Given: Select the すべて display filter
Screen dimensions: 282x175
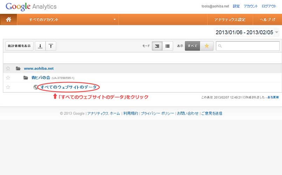Looking at the screenshot, I should (x=192, y=46).
